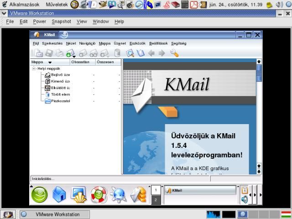Open the Snapshot menu in VMware
Screen dimensions: 292x219
(x=61, y=21)
